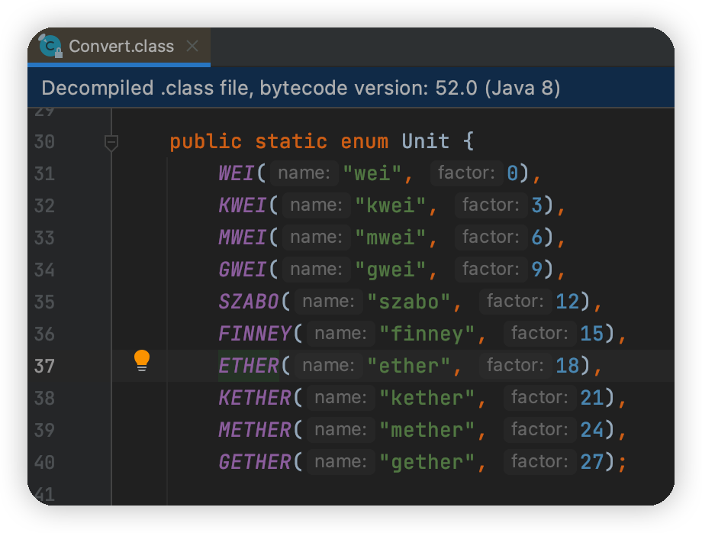
Task: Click the factor value 9 on the GWEI line
Action: 536,270
